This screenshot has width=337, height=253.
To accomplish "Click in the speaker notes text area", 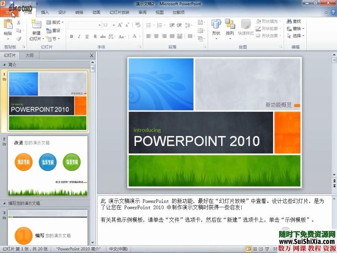I will pyautogui.click(x=214, y=220).
